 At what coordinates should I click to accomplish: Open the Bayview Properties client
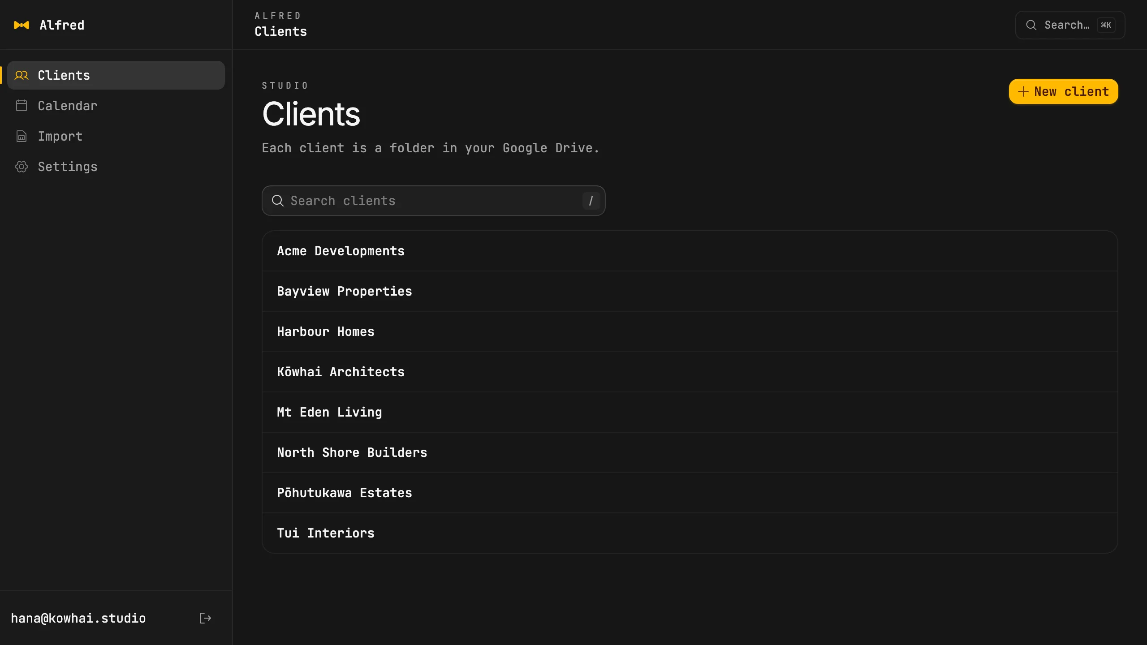coord(690,291)
